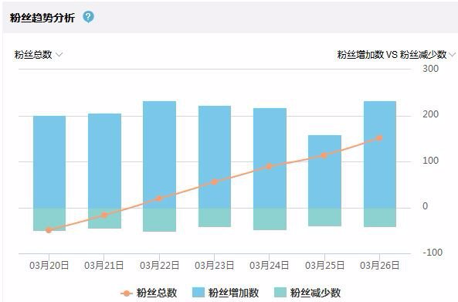Click the teal decrease bar for 03月26日
Viewport: 458px width, 302px height.
380,218
